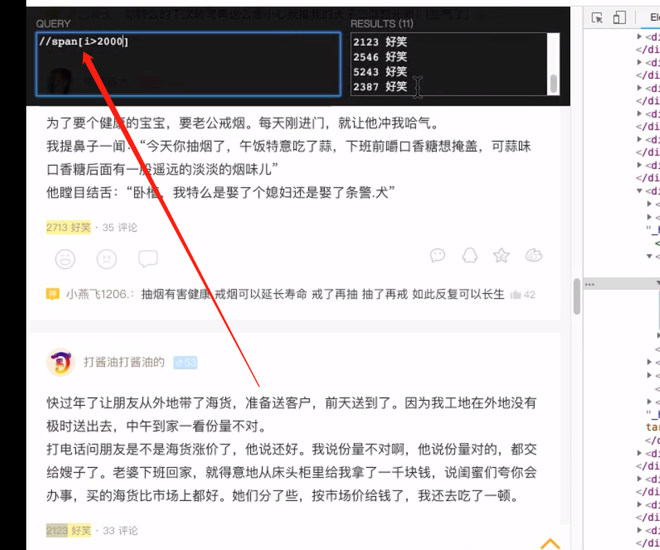Viewport: 660px width, 550px height.
Task: Share the joke via the QQ penguin icon
Action: tap(470, 255)
